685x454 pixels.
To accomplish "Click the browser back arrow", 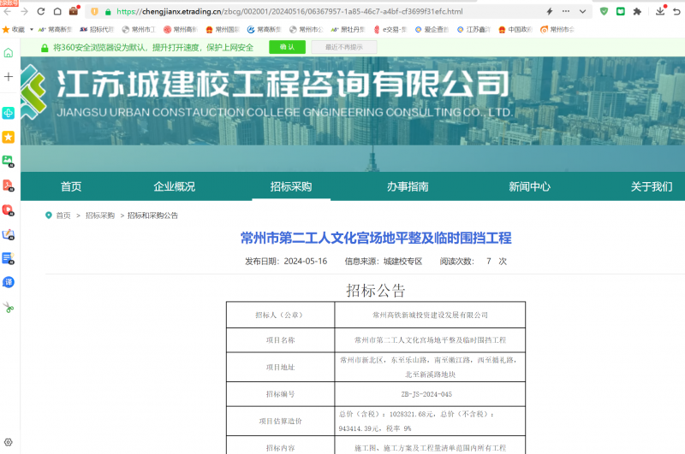I will tap(7, 12).
